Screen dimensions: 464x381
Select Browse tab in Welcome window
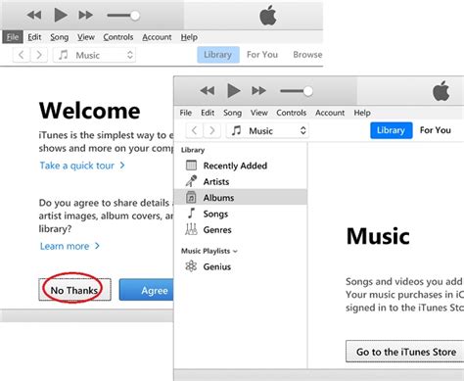[x=307, y=55]
